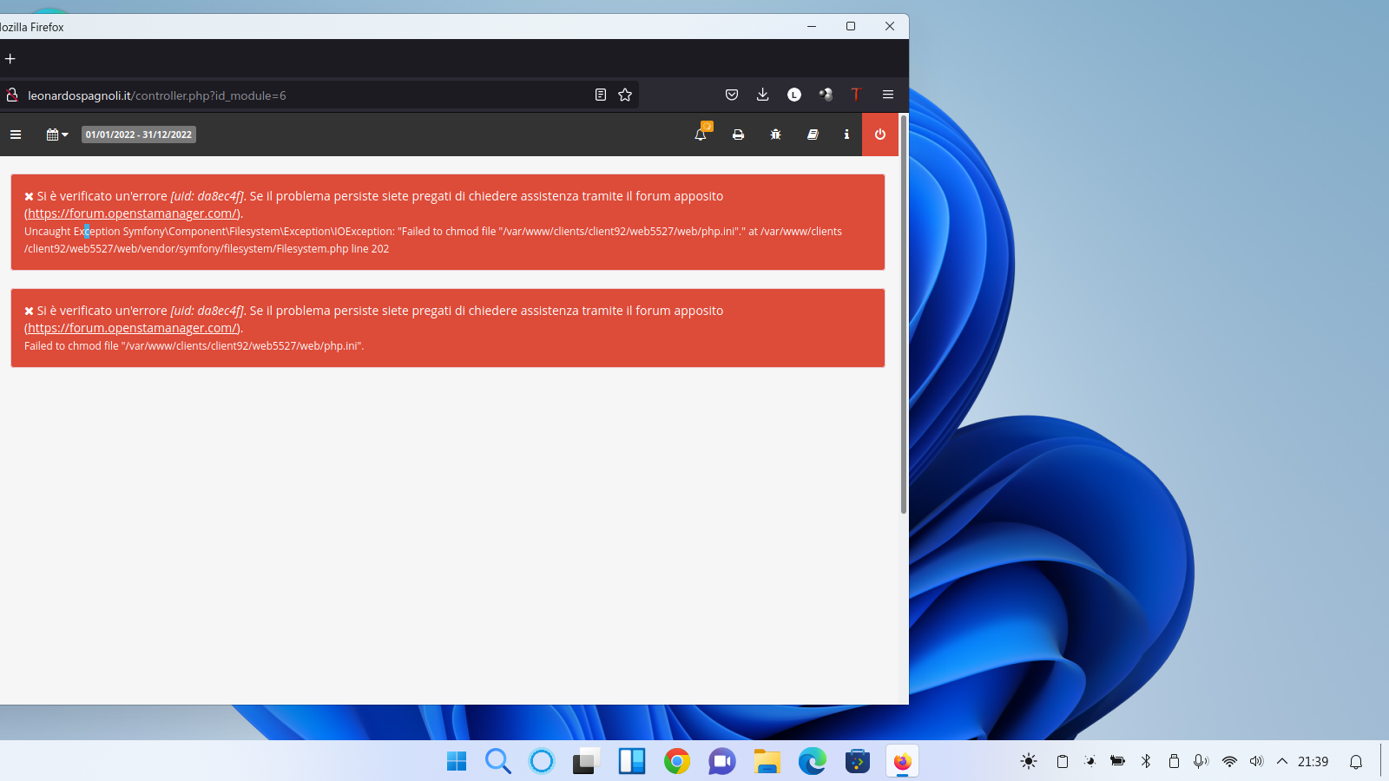This screenshot has width=1389, height=781.
Task: Open the Firefox downloads panel
Action: (762, 95)
